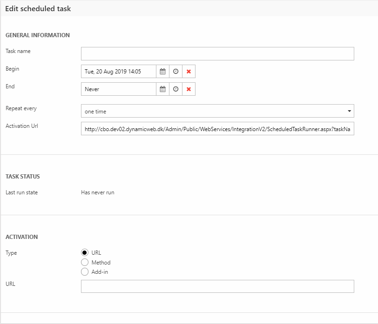The image size is (378, 324).
Task: Click the End time clock icon
Action: [175, 89]
